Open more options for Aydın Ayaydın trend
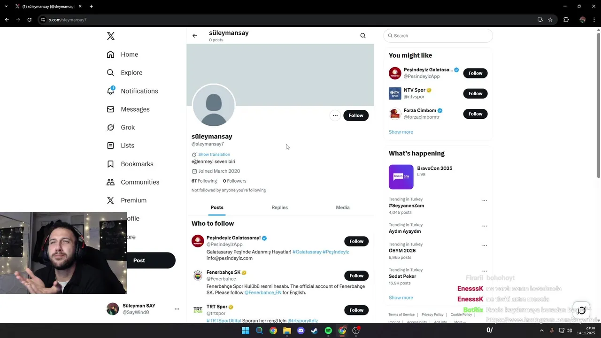This screenshot has width=601, height=338. (x=485, y=226)
